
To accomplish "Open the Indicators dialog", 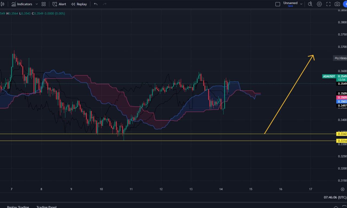I will (x=22, y=4).
